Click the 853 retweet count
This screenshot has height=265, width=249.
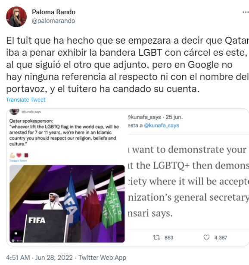coord(169,238)
